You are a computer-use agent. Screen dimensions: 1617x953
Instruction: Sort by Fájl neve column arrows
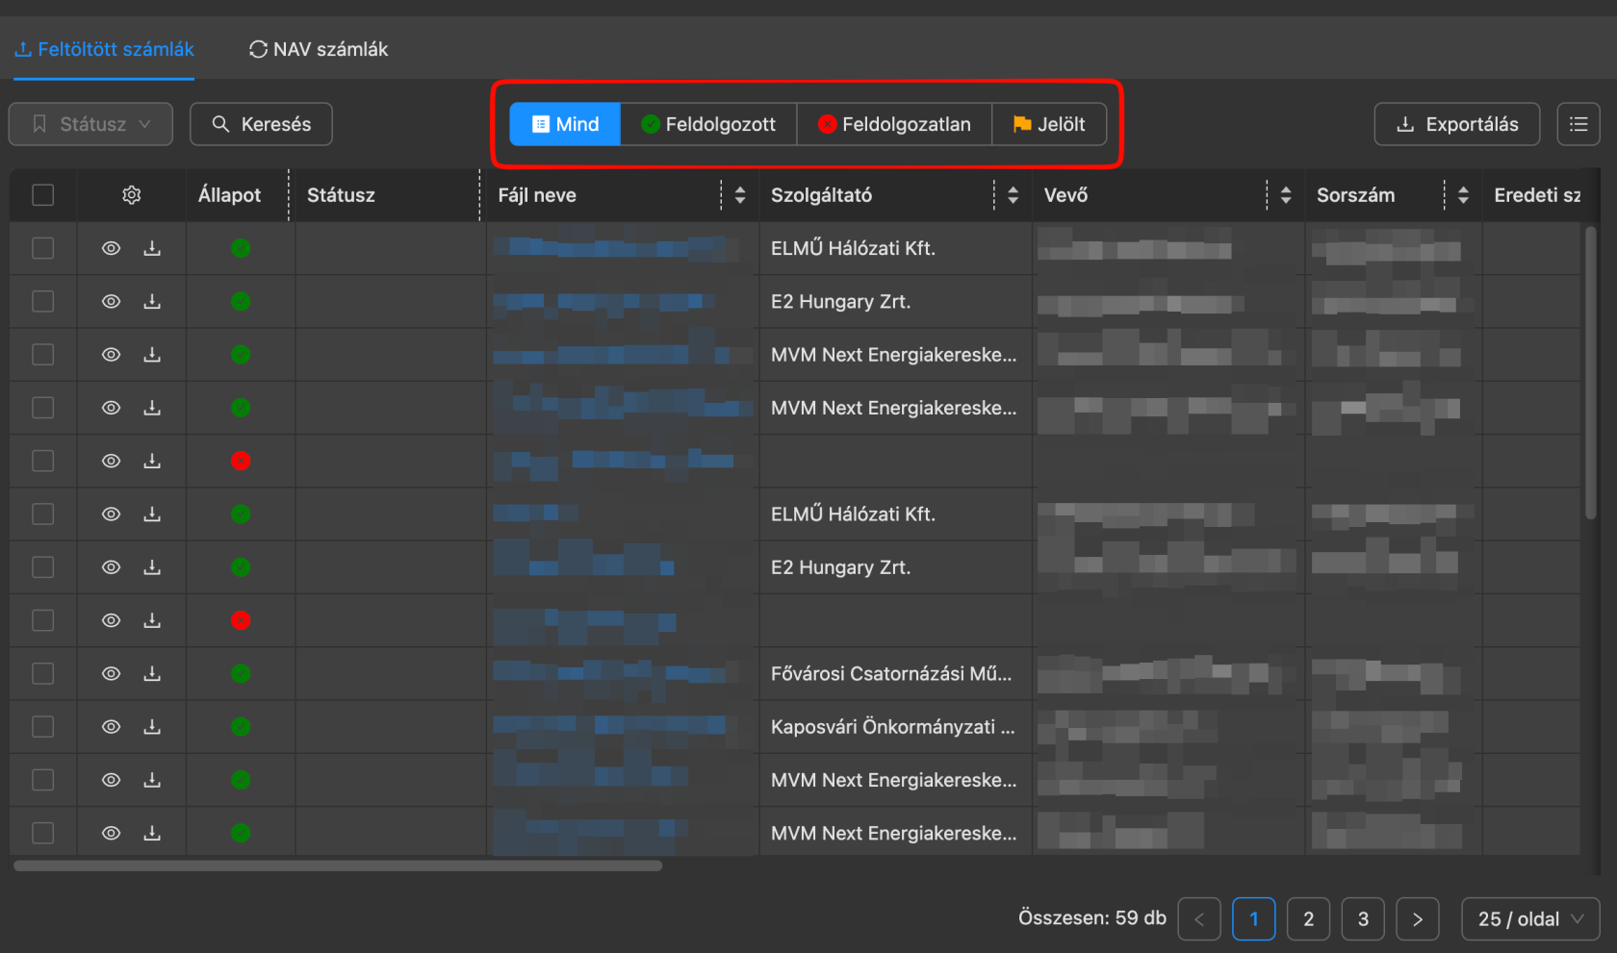740,195
